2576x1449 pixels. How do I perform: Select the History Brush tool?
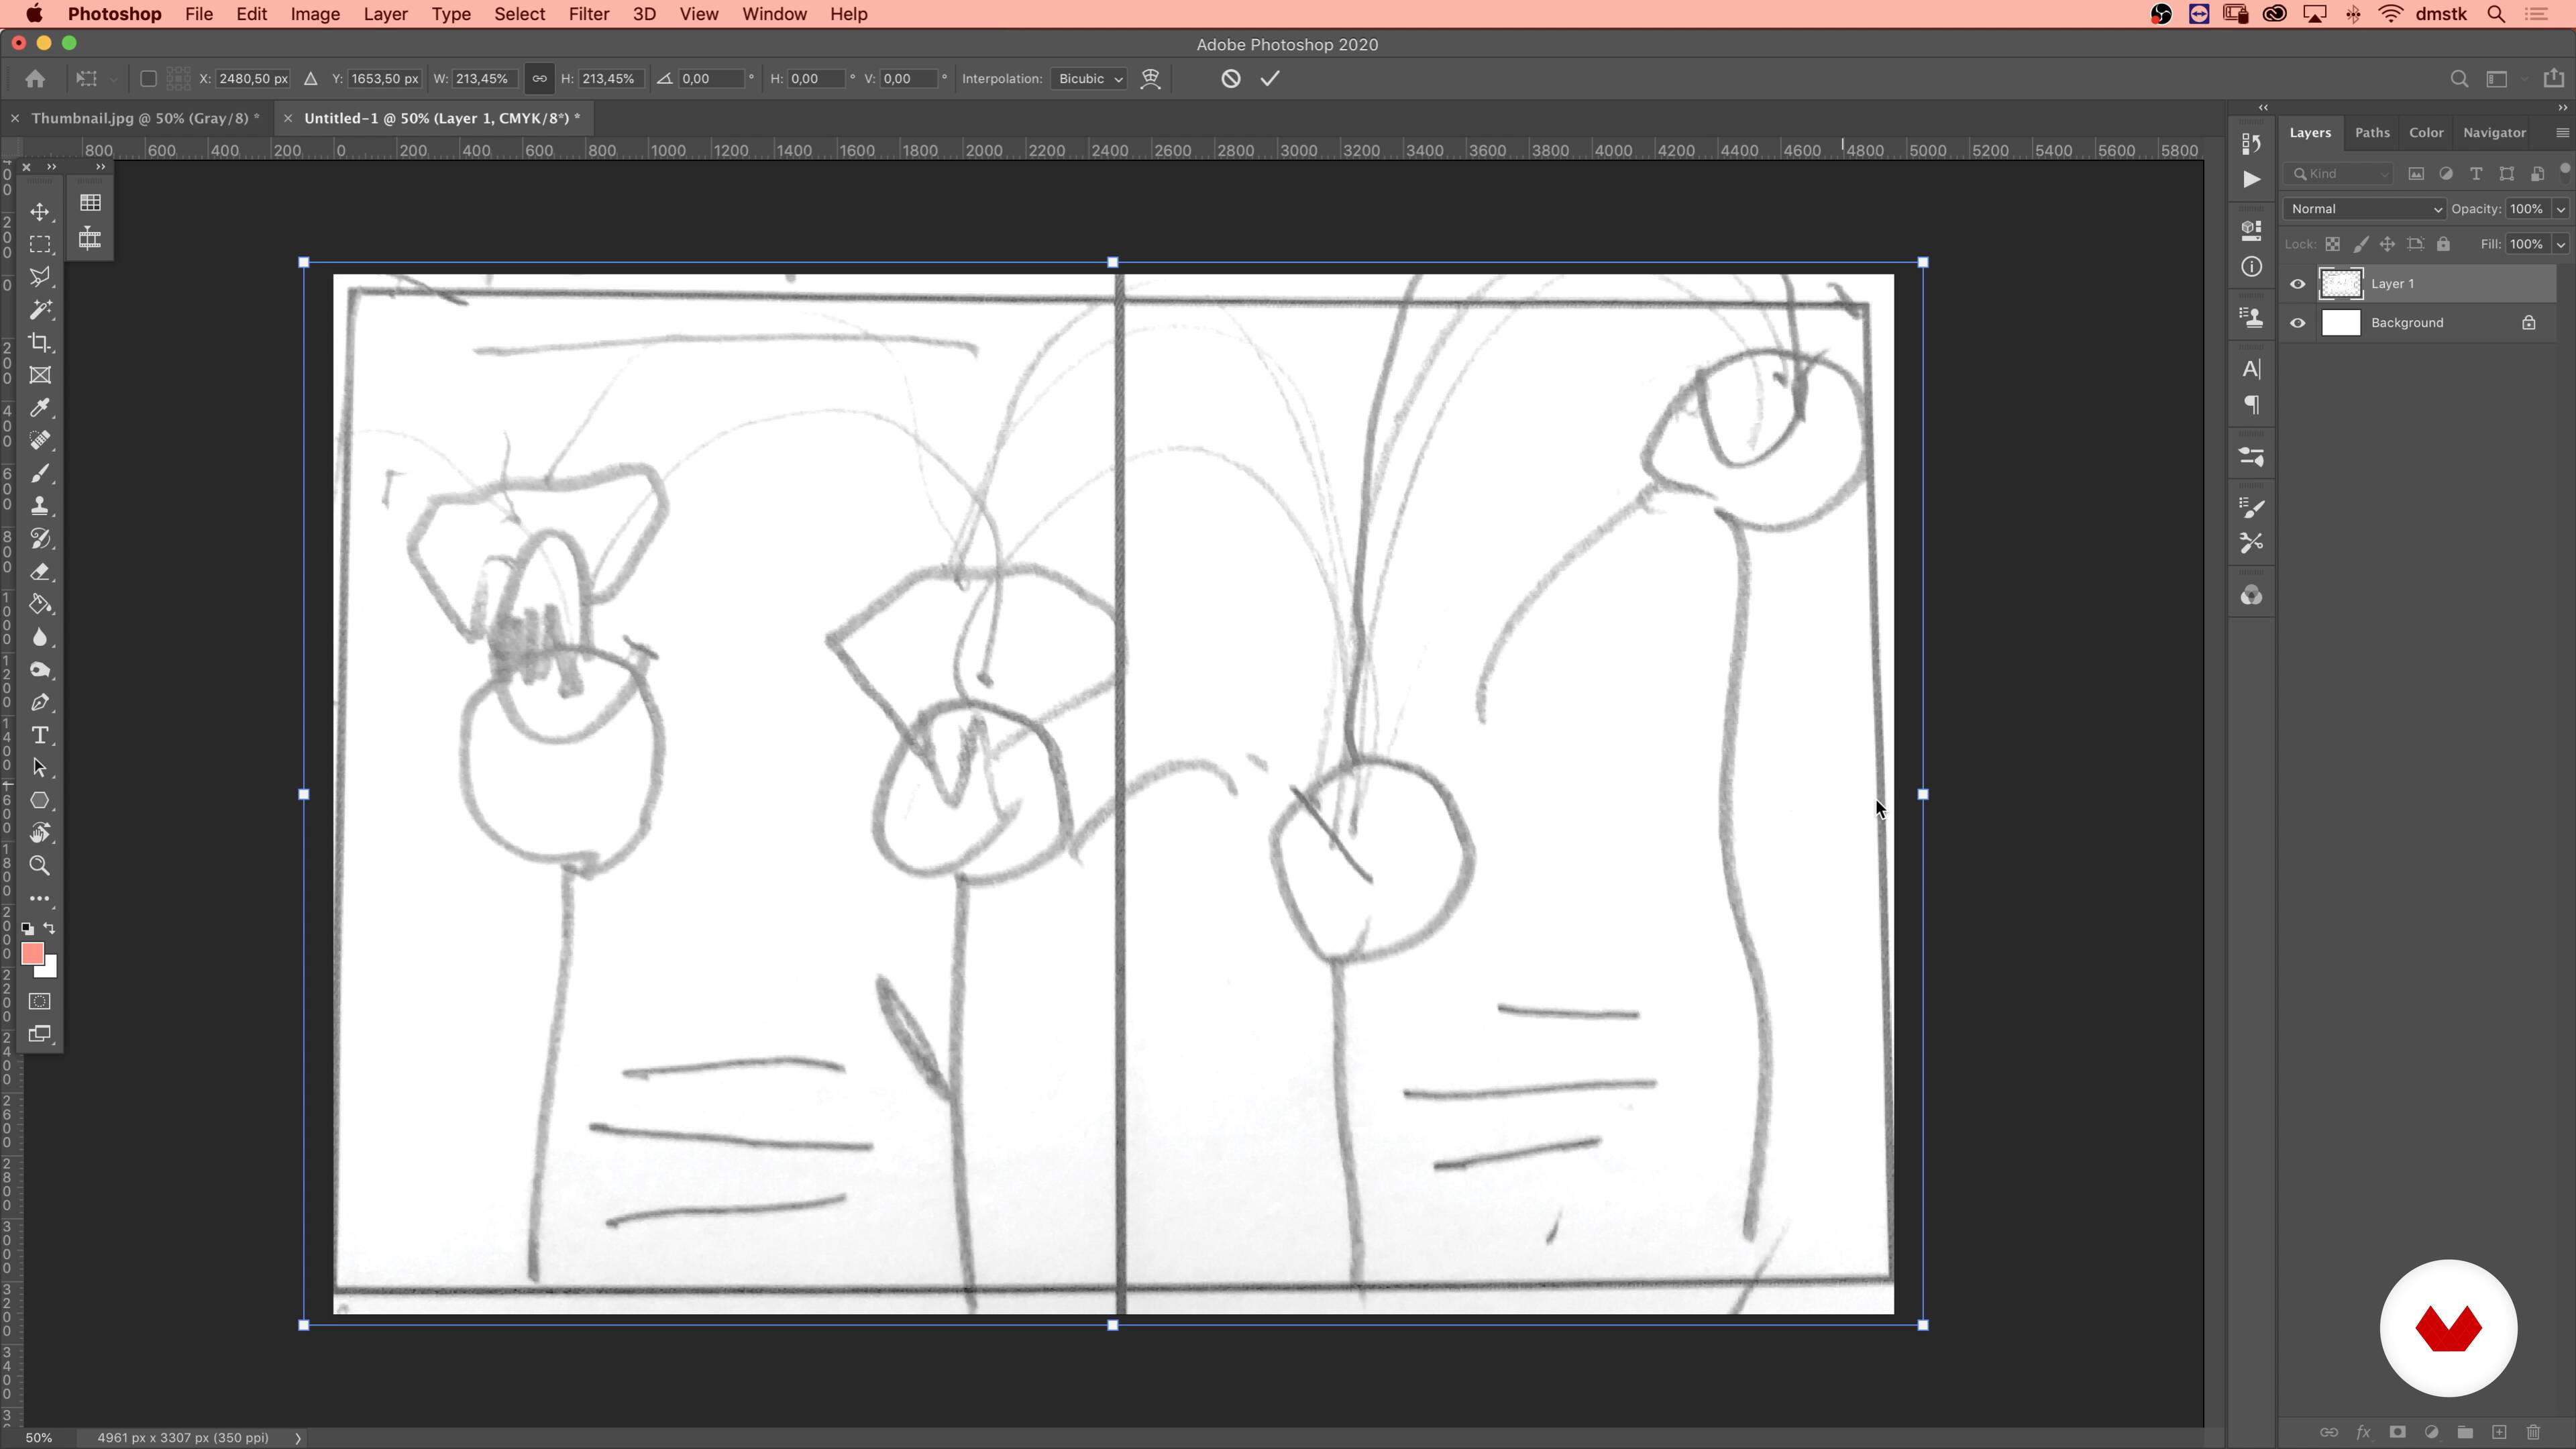pyautogui.click(x=40, y=539)
